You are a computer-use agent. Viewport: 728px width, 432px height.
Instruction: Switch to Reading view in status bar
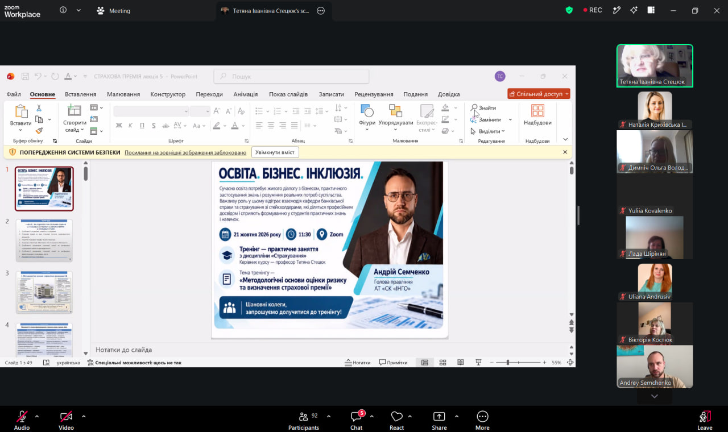point(461,362)
